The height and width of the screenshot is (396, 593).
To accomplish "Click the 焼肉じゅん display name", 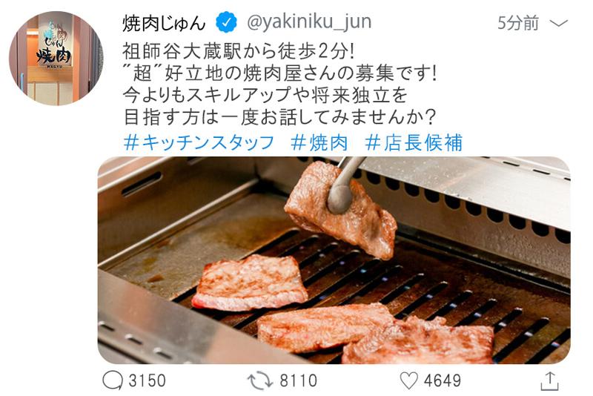I will click(164, 23).
